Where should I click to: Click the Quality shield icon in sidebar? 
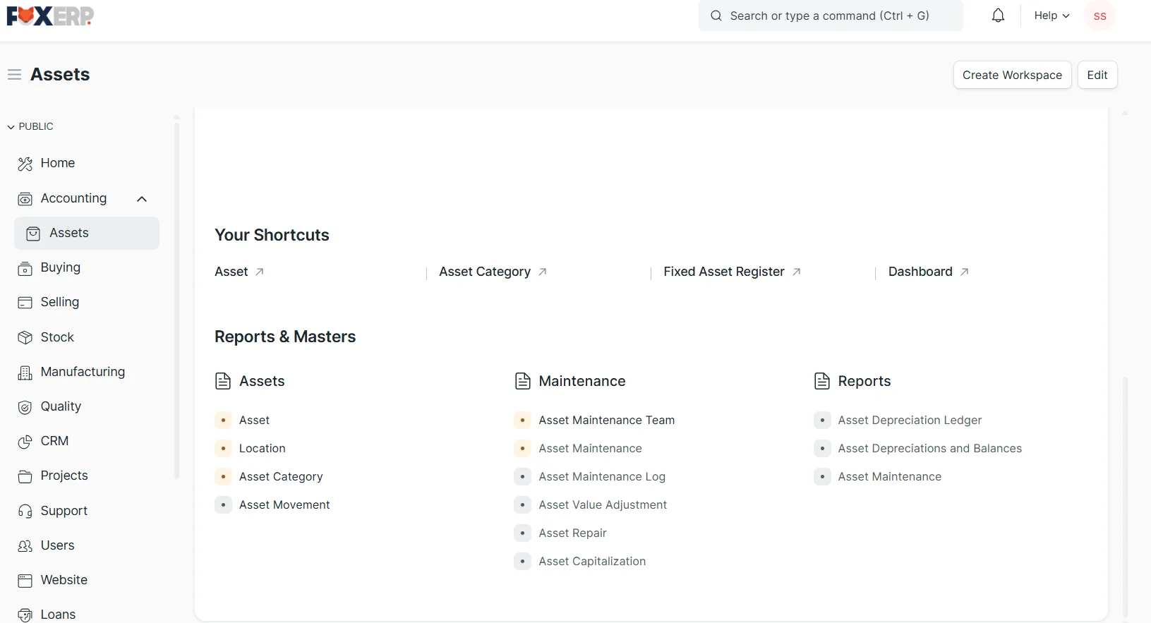25,407
